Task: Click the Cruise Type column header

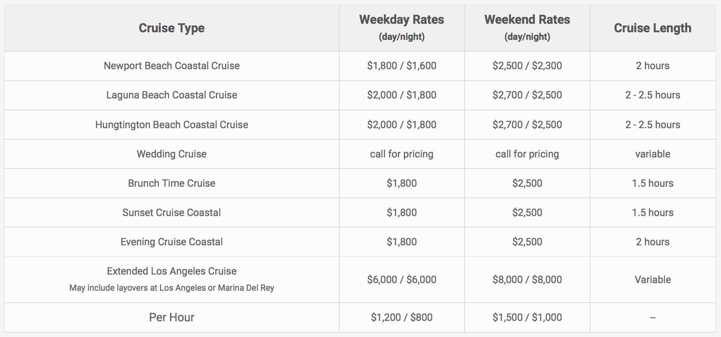Action: (x=172, y=28)
